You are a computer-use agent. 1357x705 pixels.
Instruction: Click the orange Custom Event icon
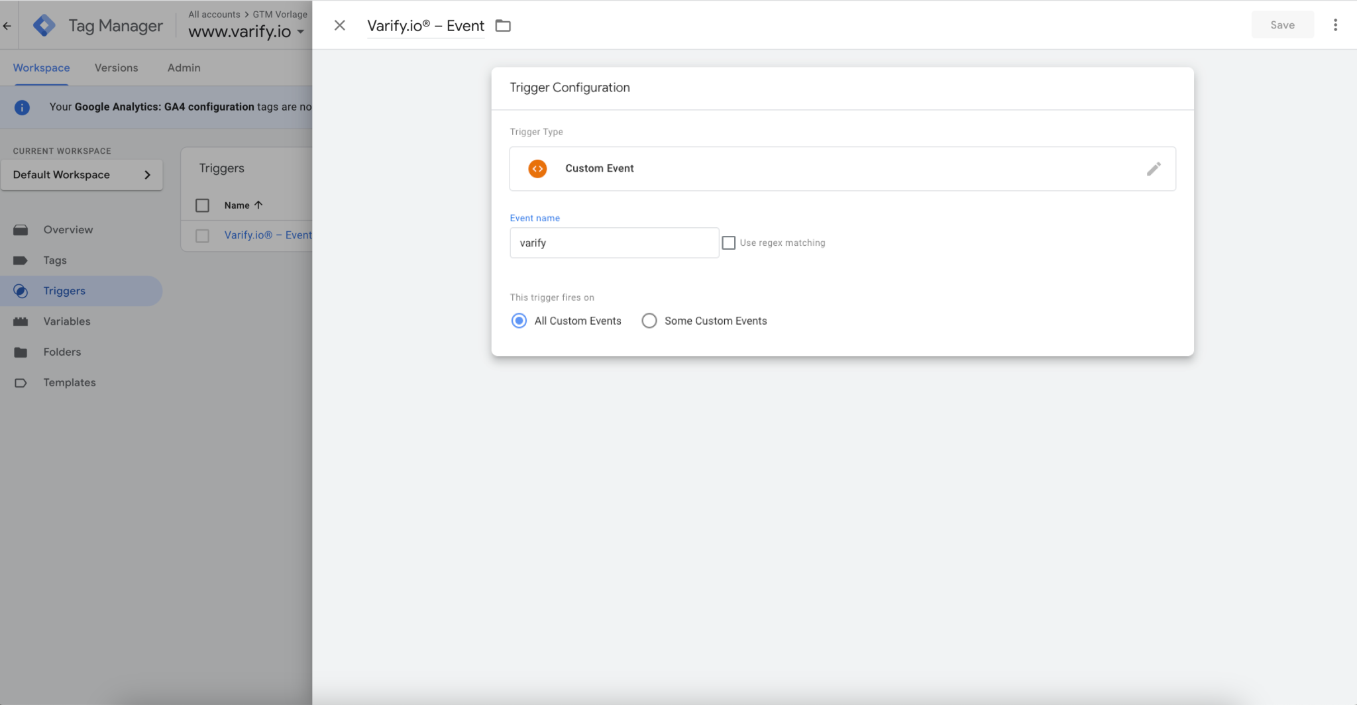coord(537,169)
